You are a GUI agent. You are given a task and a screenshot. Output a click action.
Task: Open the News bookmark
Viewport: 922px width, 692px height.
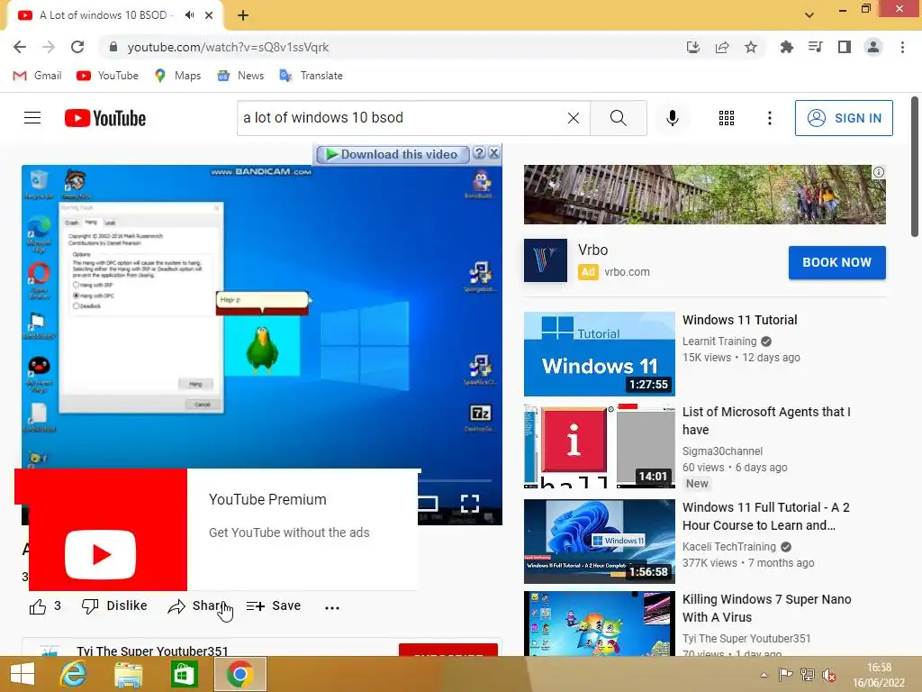[240, 76]
